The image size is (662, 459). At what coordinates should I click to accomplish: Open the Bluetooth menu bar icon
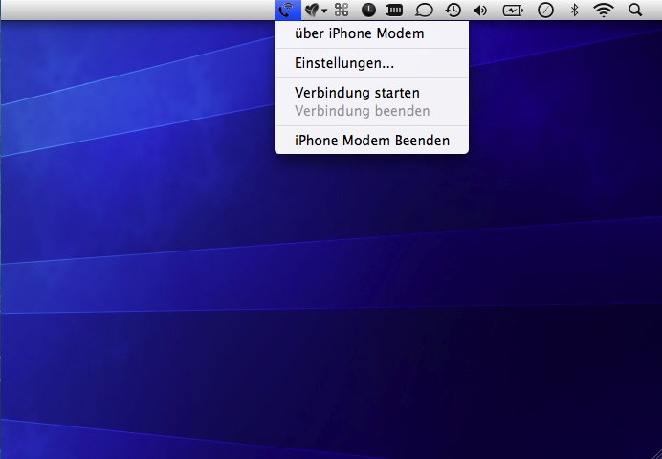point(574,11)
